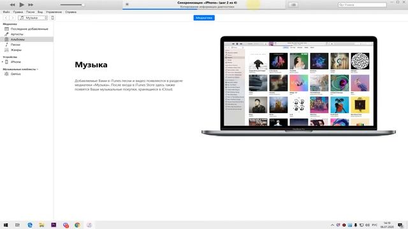Open the Песня menu
The width and height of the screenshot is (408, 229).
(30, 12)
